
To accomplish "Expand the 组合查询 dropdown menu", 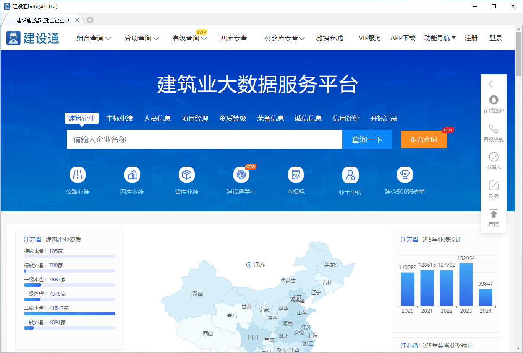I will tap(94, 38).
